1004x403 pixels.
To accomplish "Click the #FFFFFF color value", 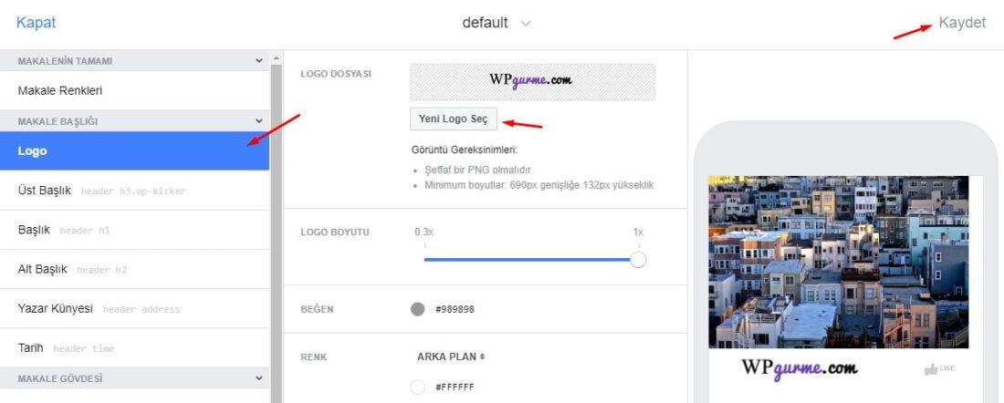I will click(x=455, y=387).
